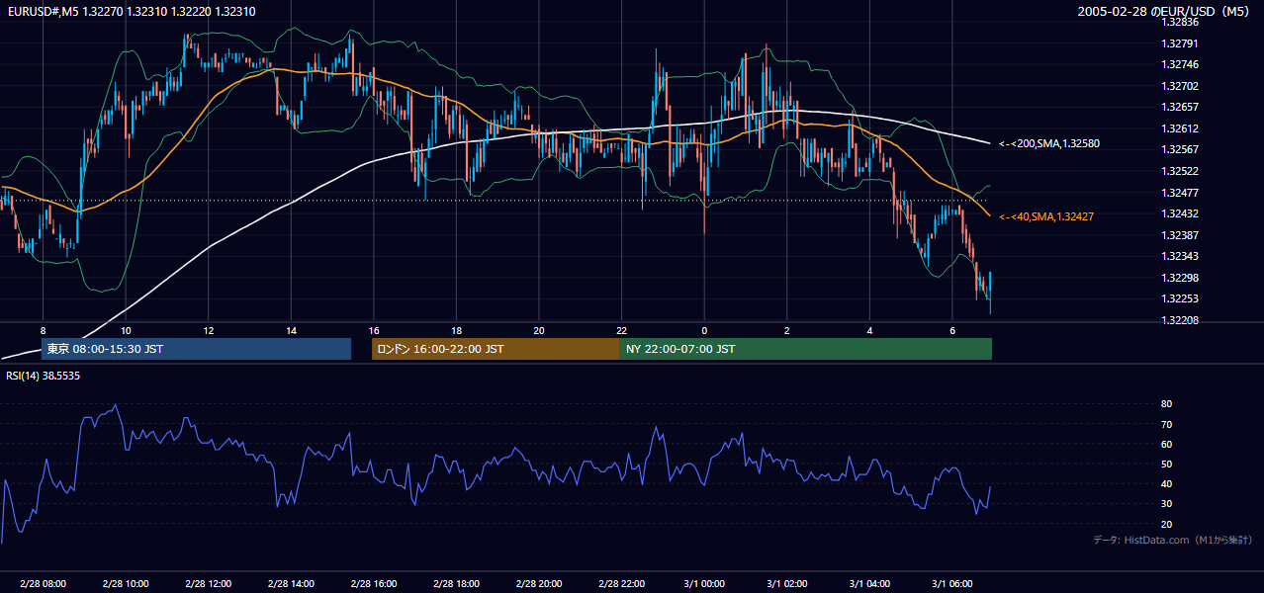Screen dimensions: 1264x593
Task: Click price axis value 1.32567
Action: tap(1180, 150)
